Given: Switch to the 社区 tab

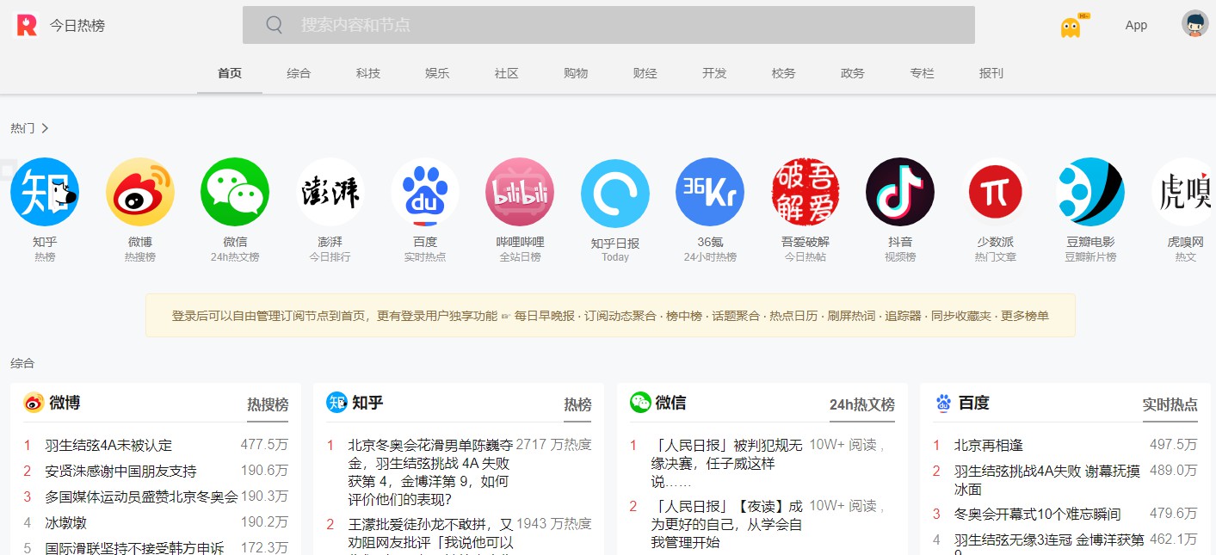Looking at the screenshot, I should click(507, 73).
